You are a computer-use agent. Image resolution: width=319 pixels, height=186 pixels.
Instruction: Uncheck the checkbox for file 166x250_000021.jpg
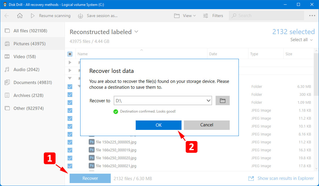coord(70,166)
